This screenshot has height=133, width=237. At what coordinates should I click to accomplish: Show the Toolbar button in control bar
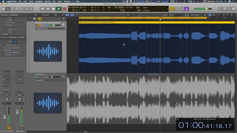[17, 9]
